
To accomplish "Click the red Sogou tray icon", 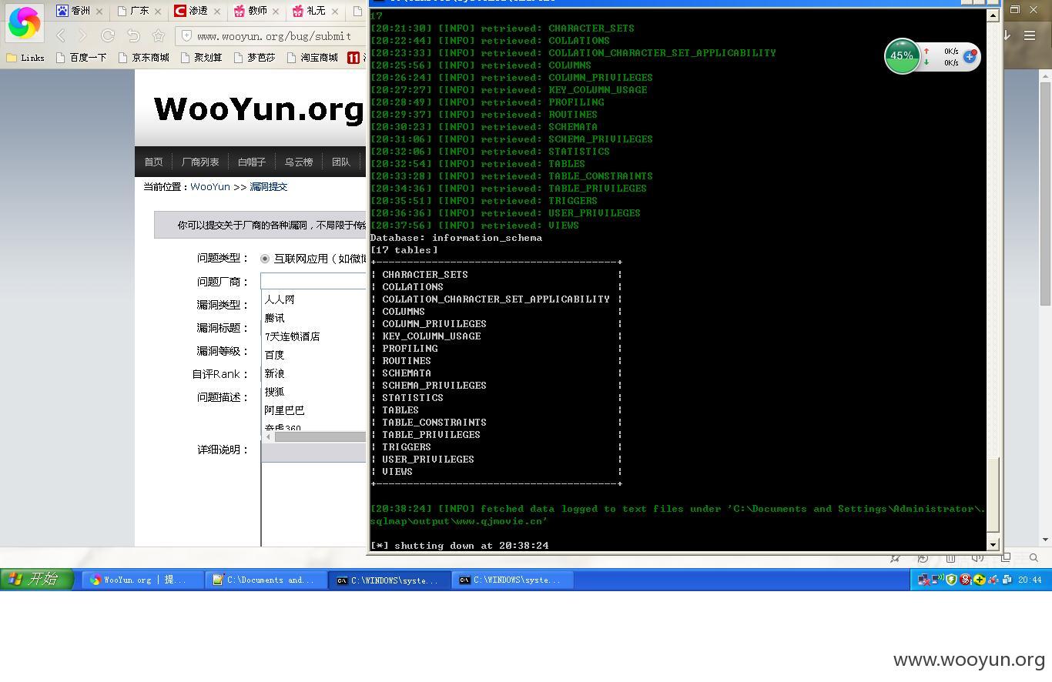I will tap(965, 580).
